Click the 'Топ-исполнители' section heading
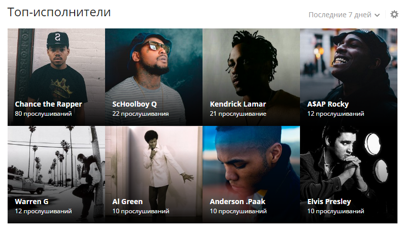 click(x=59, y=12)
